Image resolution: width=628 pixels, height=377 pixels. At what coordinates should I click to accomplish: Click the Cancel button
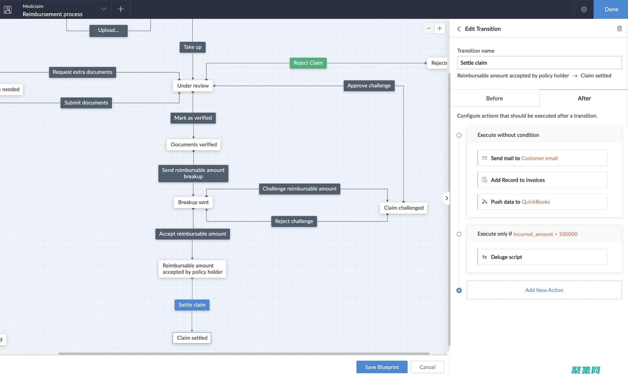pos(427,367)
